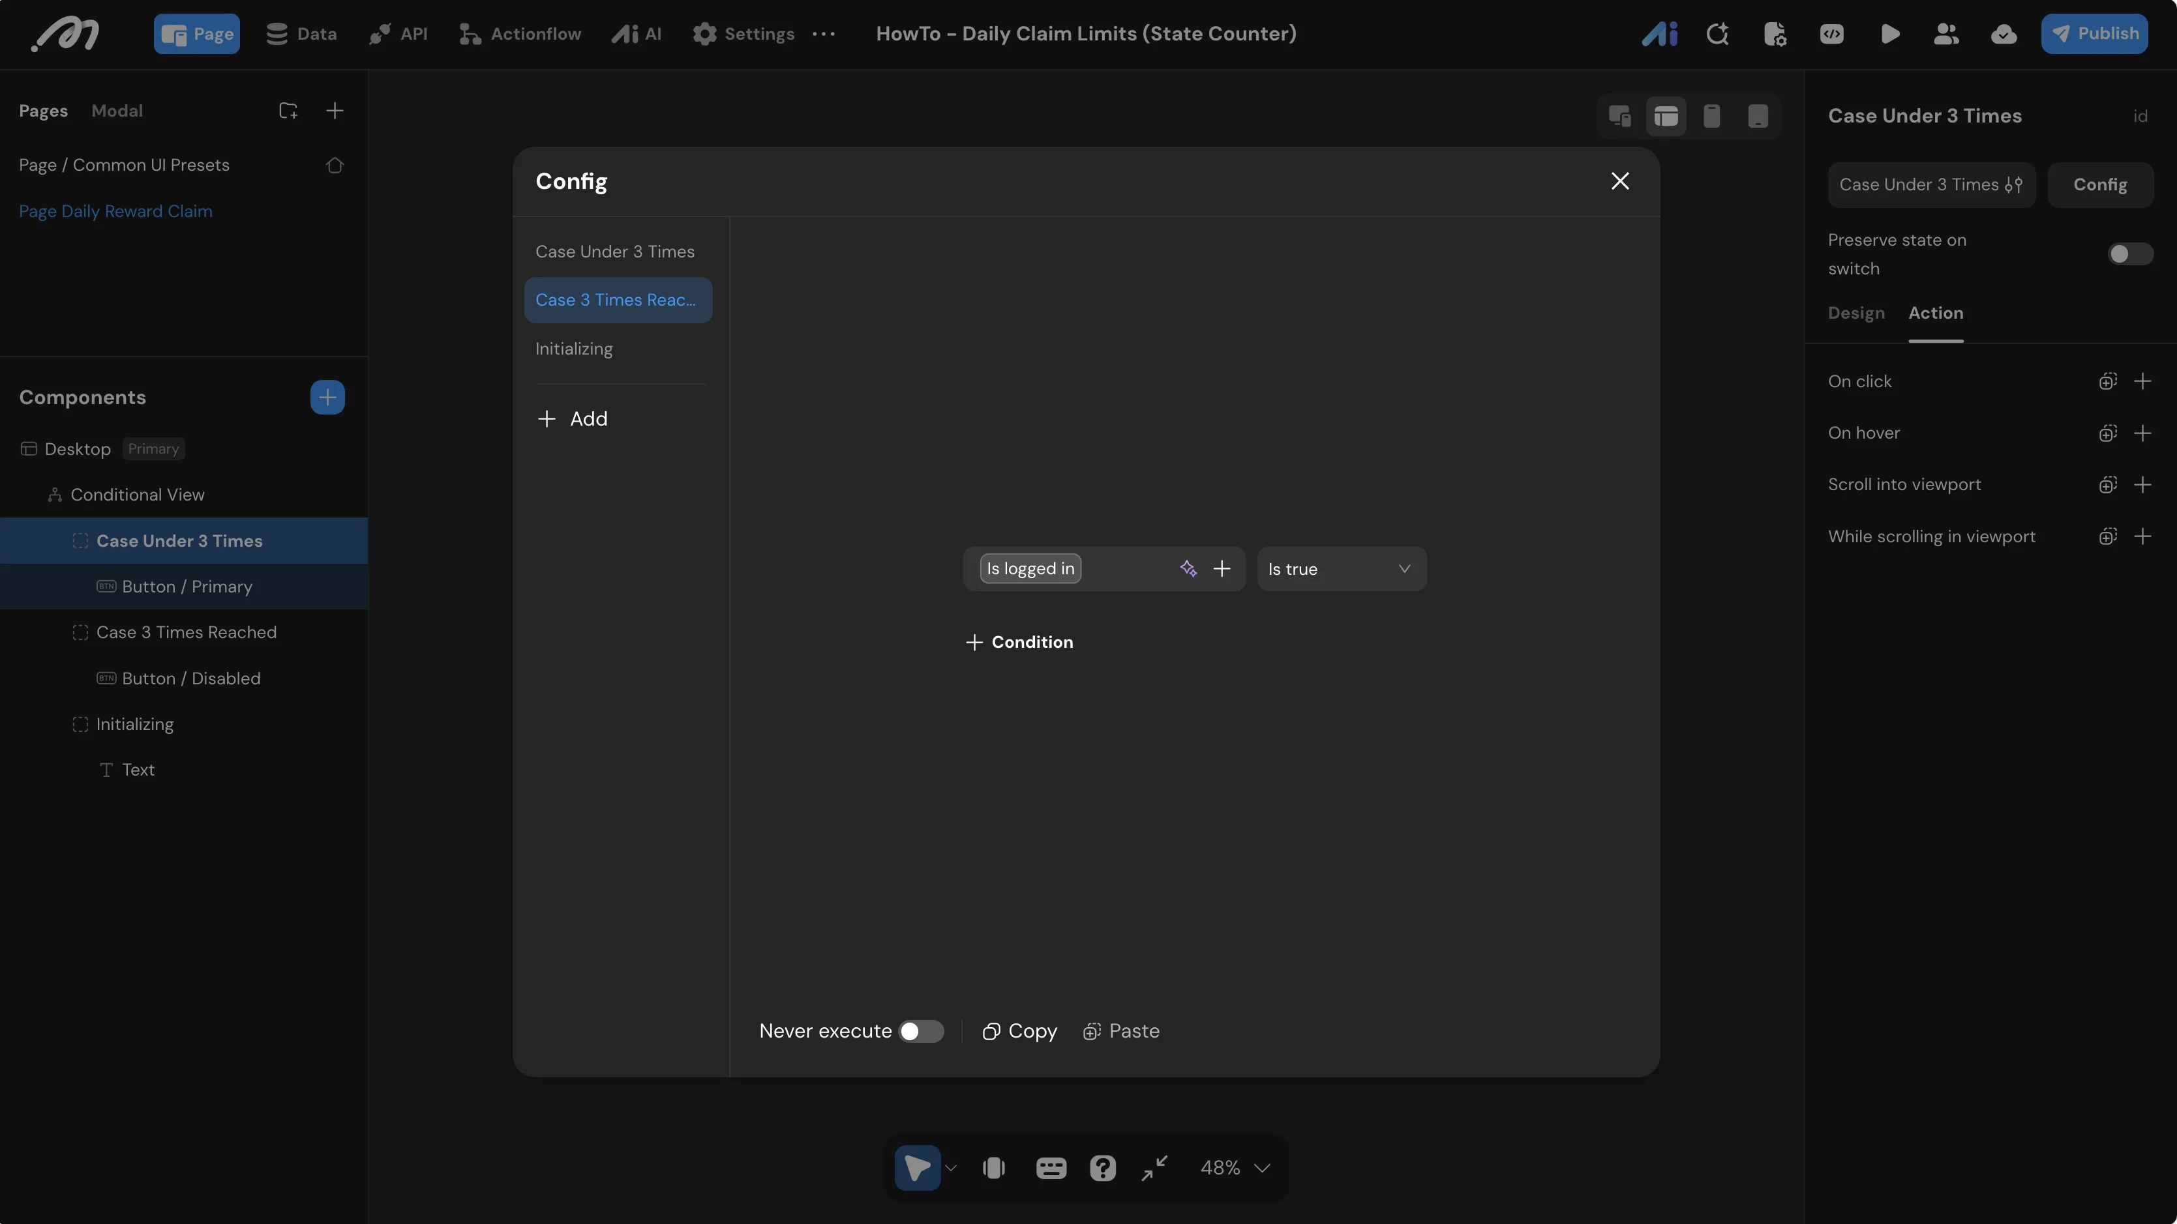The height and width of the screenshot is (1224, 2177).
Task: Click the Config button in right panel
Action: click(x=2100, y=184)
